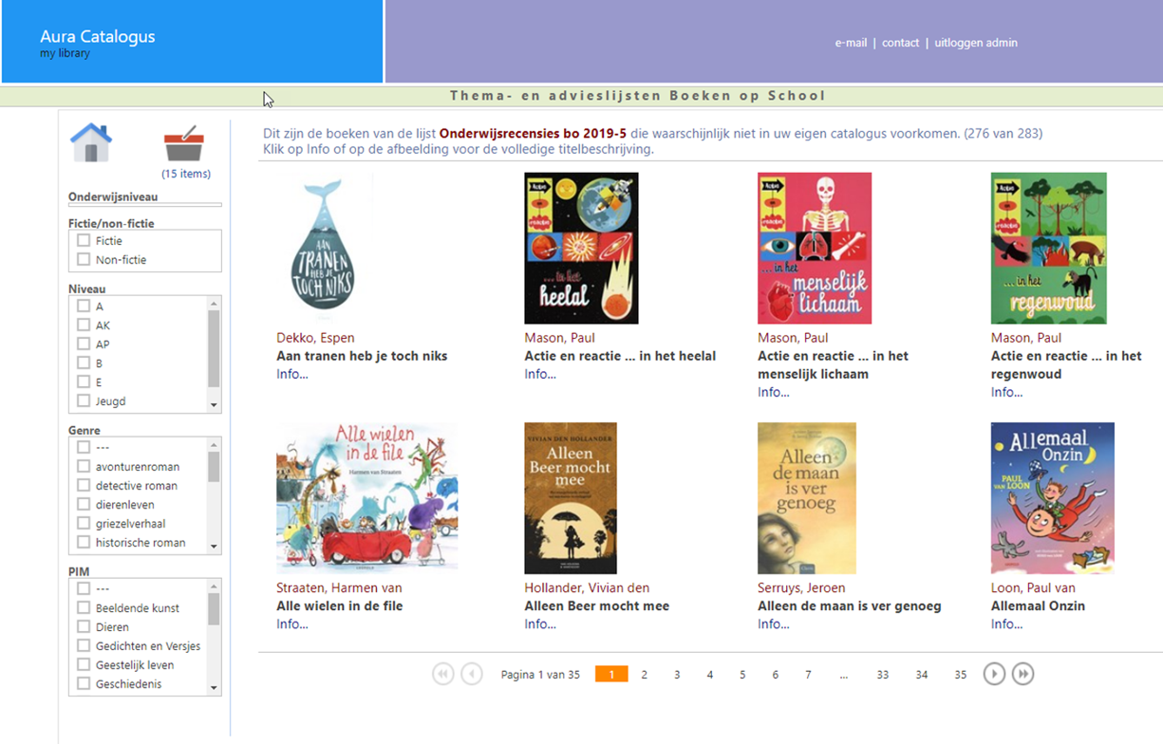1163x744 pixels.
Task: Click the pagination ellipsis link
Action: point(844,675)
